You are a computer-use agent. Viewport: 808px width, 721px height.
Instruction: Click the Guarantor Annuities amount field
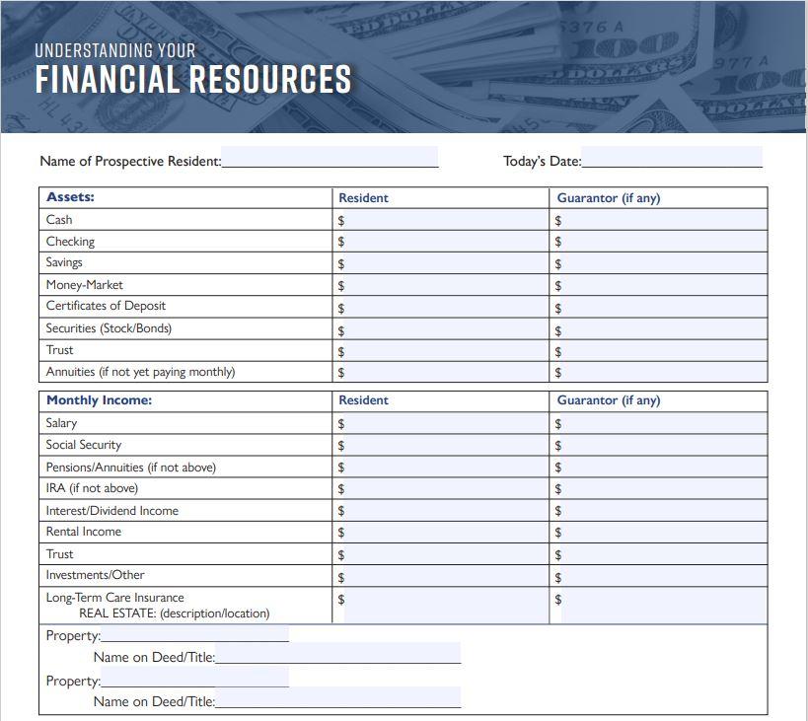pyautogui.click(x=664, y=372)
